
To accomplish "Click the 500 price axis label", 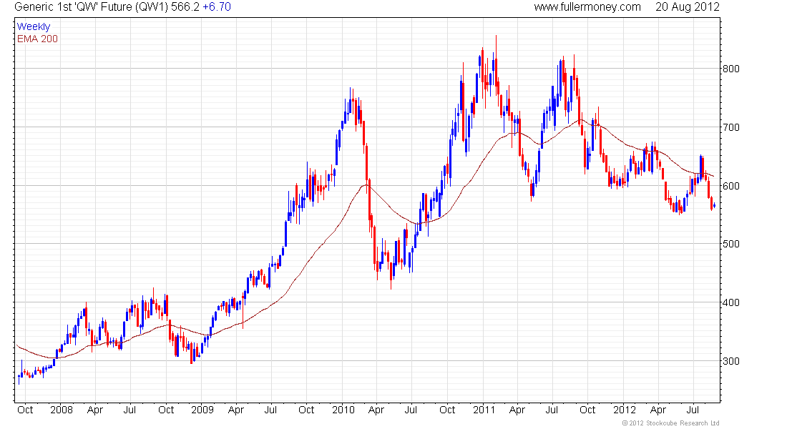I will [x=730, y=244].
